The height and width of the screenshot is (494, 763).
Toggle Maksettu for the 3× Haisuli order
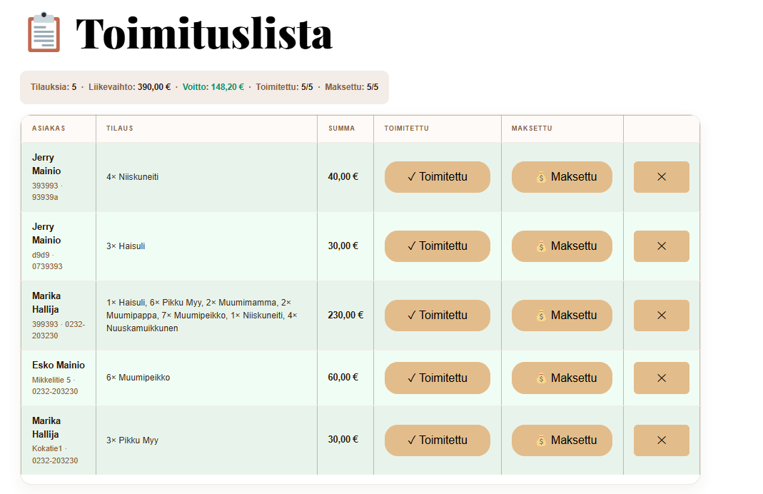(x=562, y=246)
